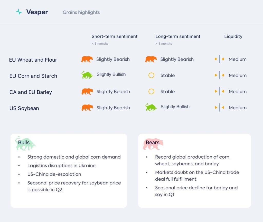The width and height of the screenshot is (263, 222).
Task: Click the pink bear icon in Bears card
Action: click(x=153, y=144)
